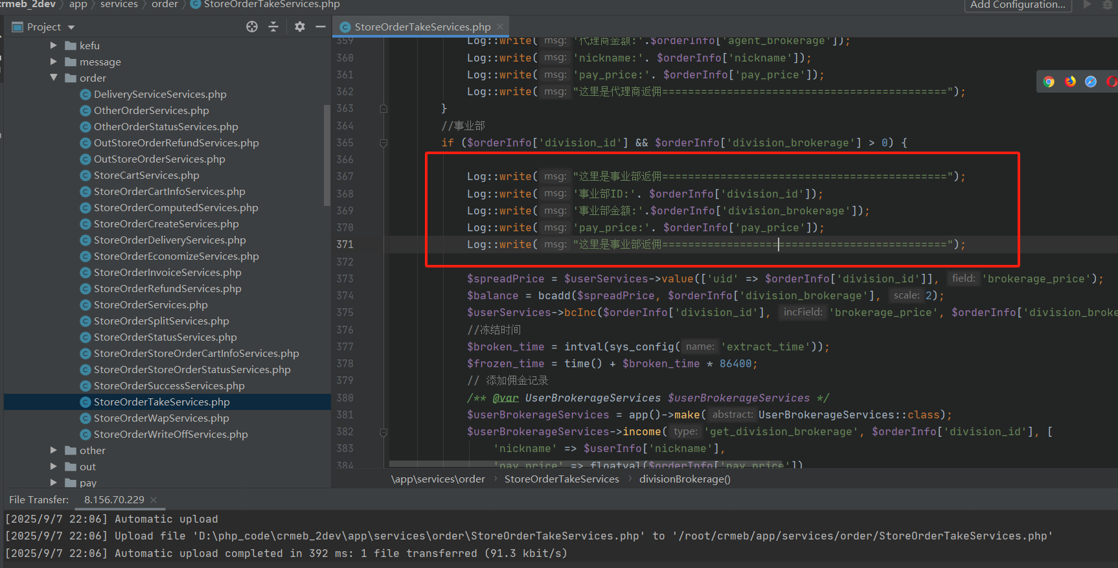1118x568 pixels.
Task: Open StoreOrderStatusServices.php in project tree
Action: pos(165,337)
